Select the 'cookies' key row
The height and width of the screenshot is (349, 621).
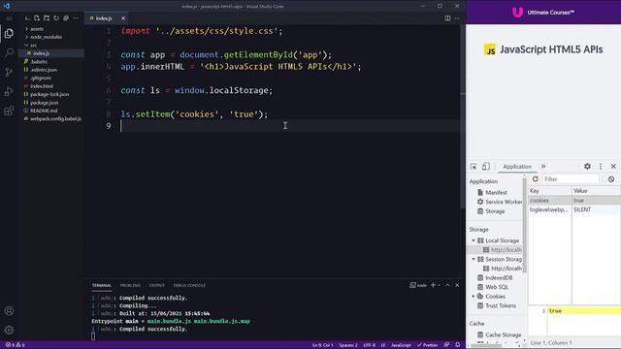(574, 201)
